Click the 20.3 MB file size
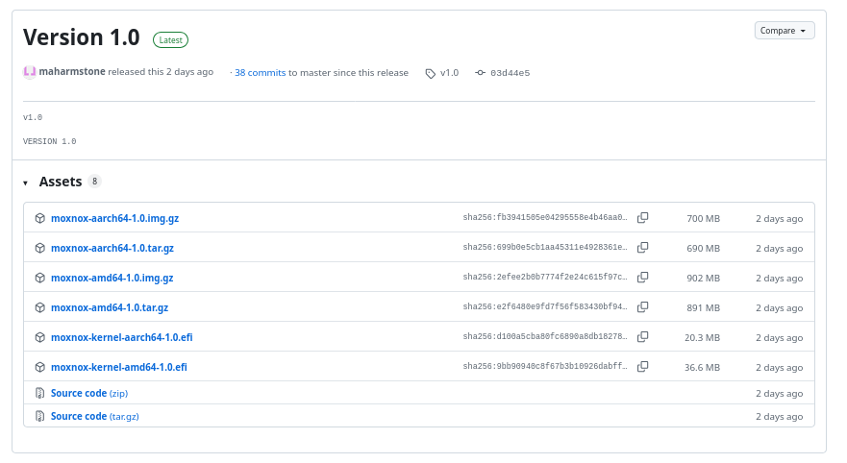 pyautogui.click(x=702, y=337)
